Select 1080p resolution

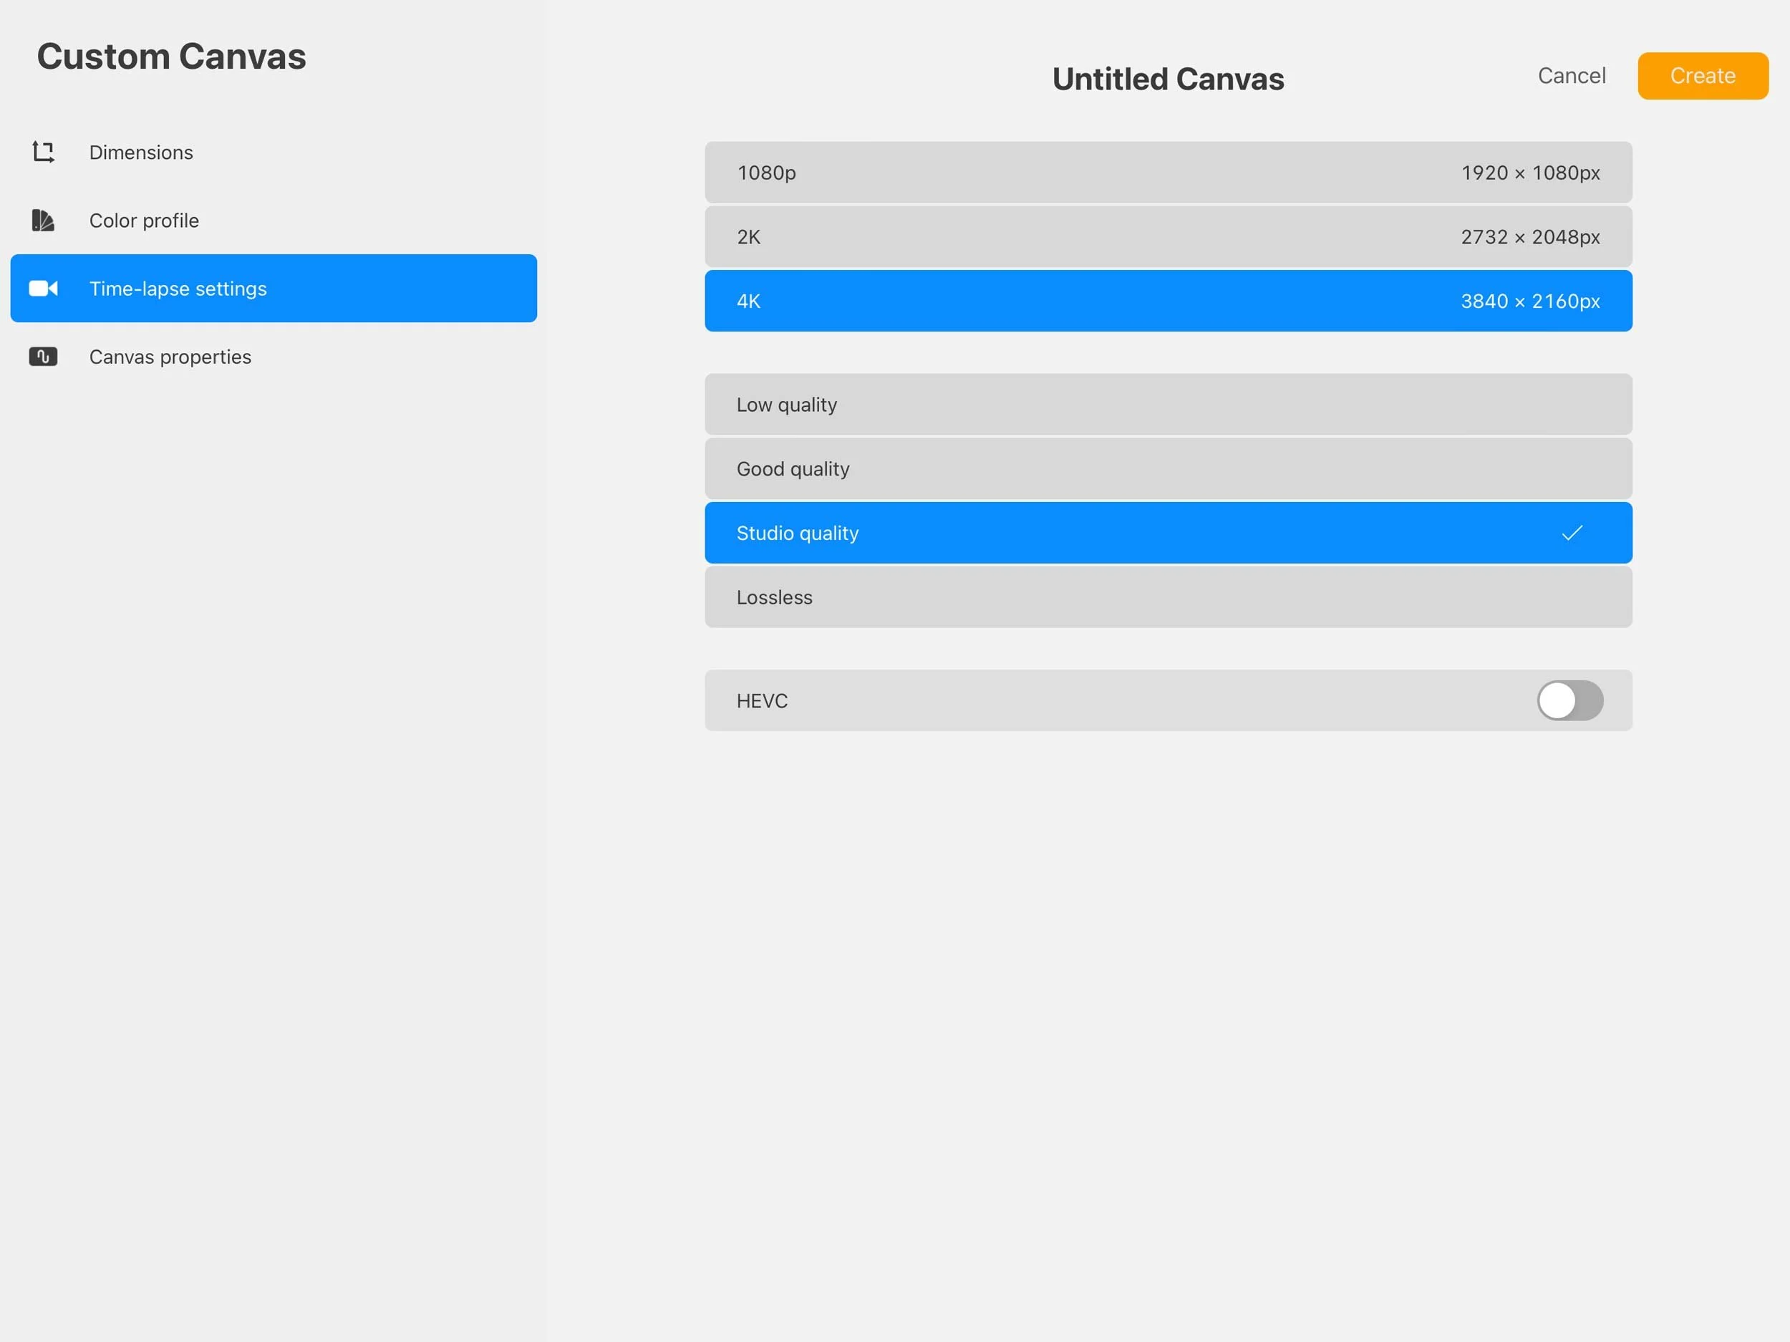(1168, 172)
